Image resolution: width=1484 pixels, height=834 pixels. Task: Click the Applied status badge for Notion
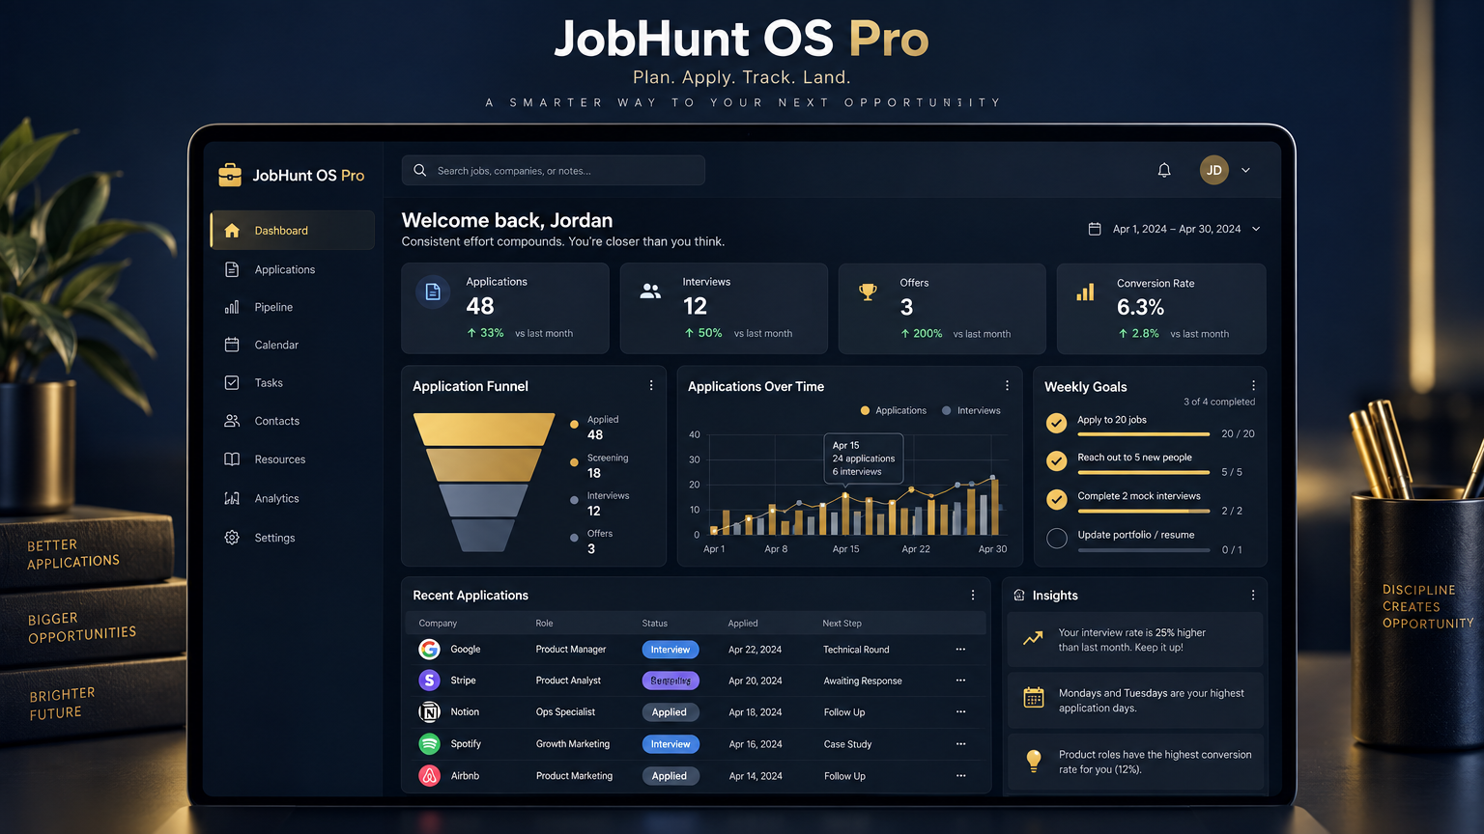click(670, 712)
